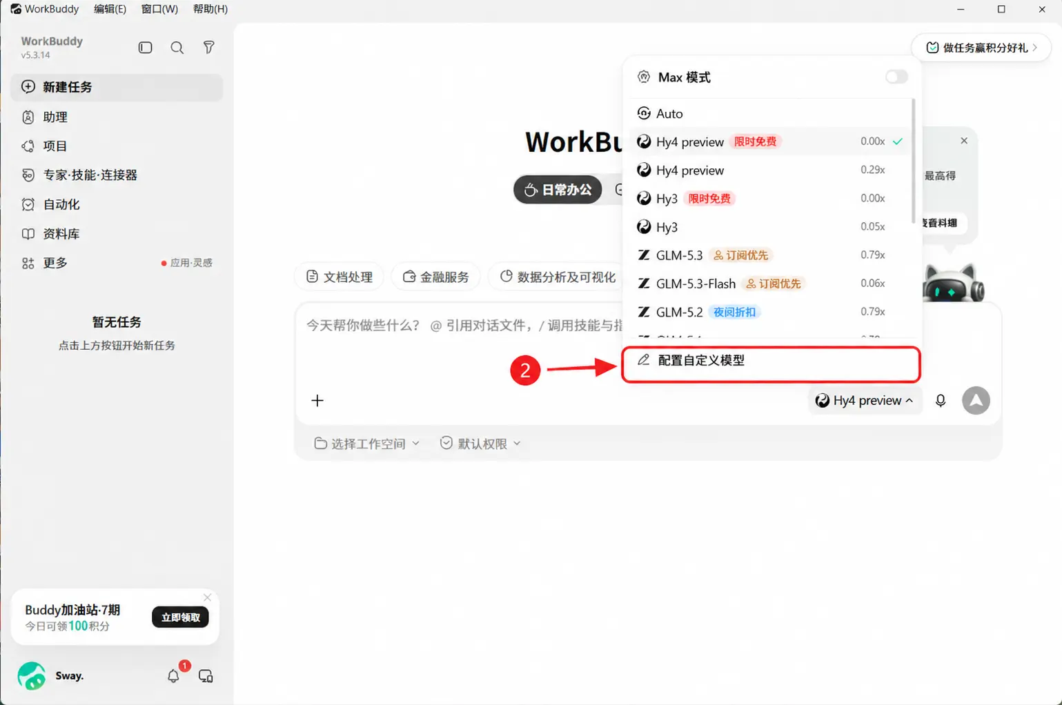1062x705 pixels.
Task: Start a new task with 新建任务
Action: click(x=117, y=87)
